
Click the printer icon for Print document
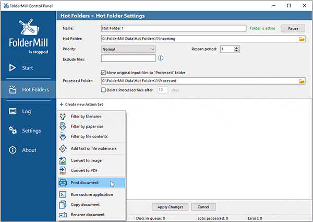pyautogui.click(x=63, y=183)
